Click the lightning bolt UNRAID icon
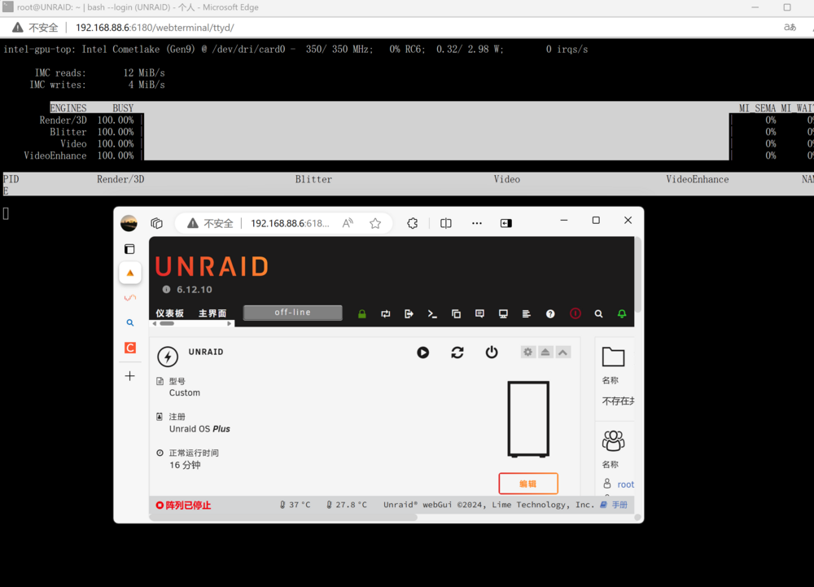The image size is (814, 587). pyautogui.click(x=168, y=357)
